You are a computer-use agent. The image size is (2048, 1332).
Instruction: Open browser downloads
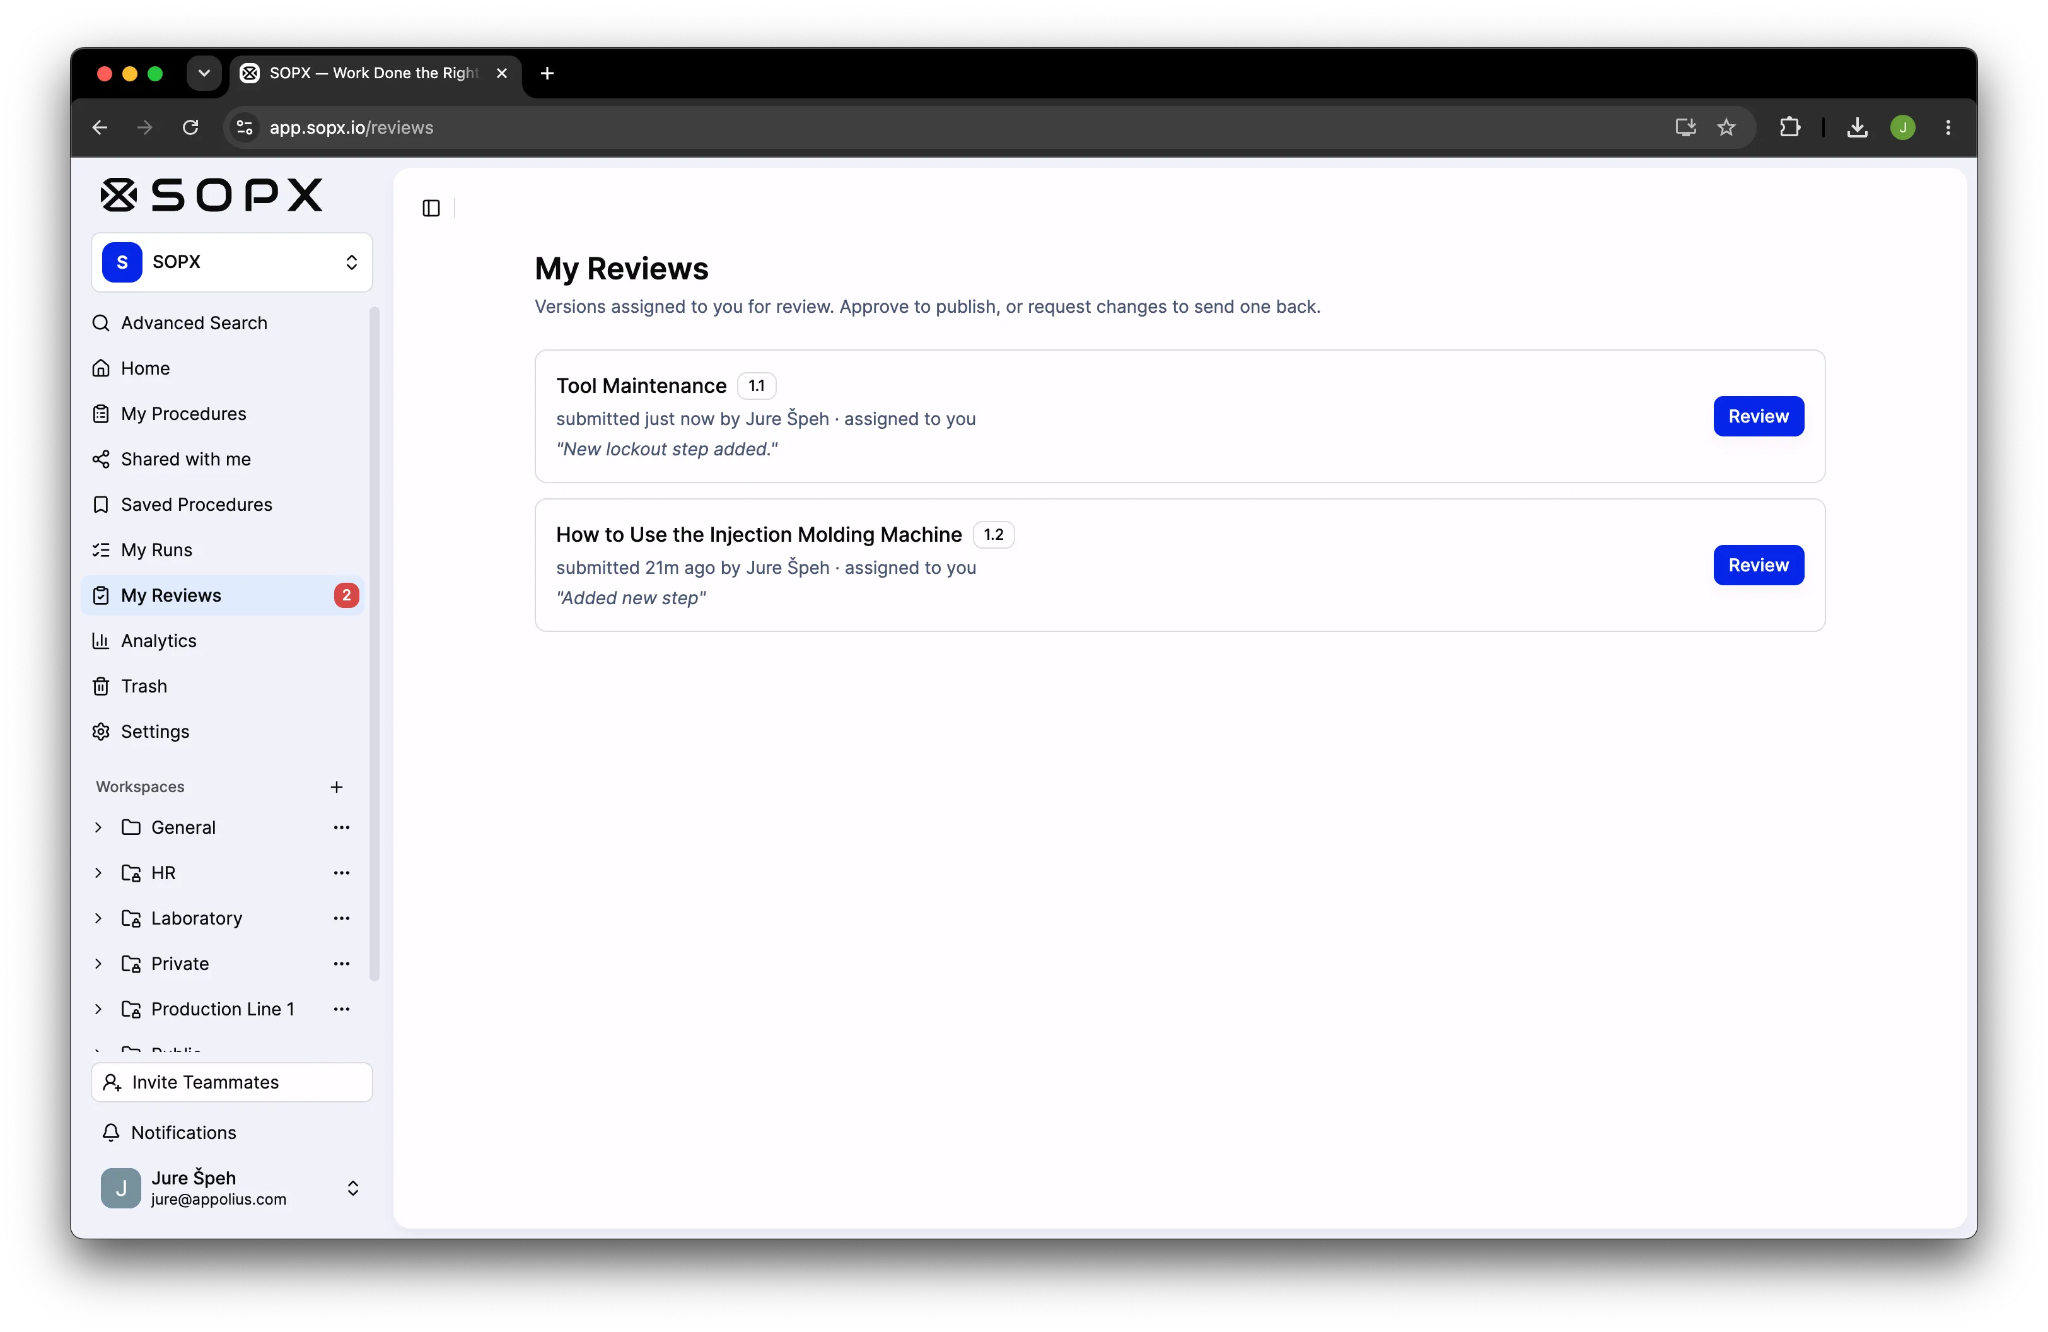[x=1857, y=127]
